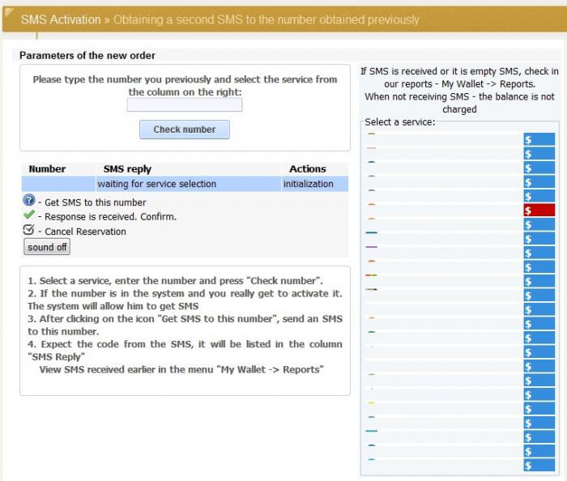Click the Check number button

(x=185, y=130)
